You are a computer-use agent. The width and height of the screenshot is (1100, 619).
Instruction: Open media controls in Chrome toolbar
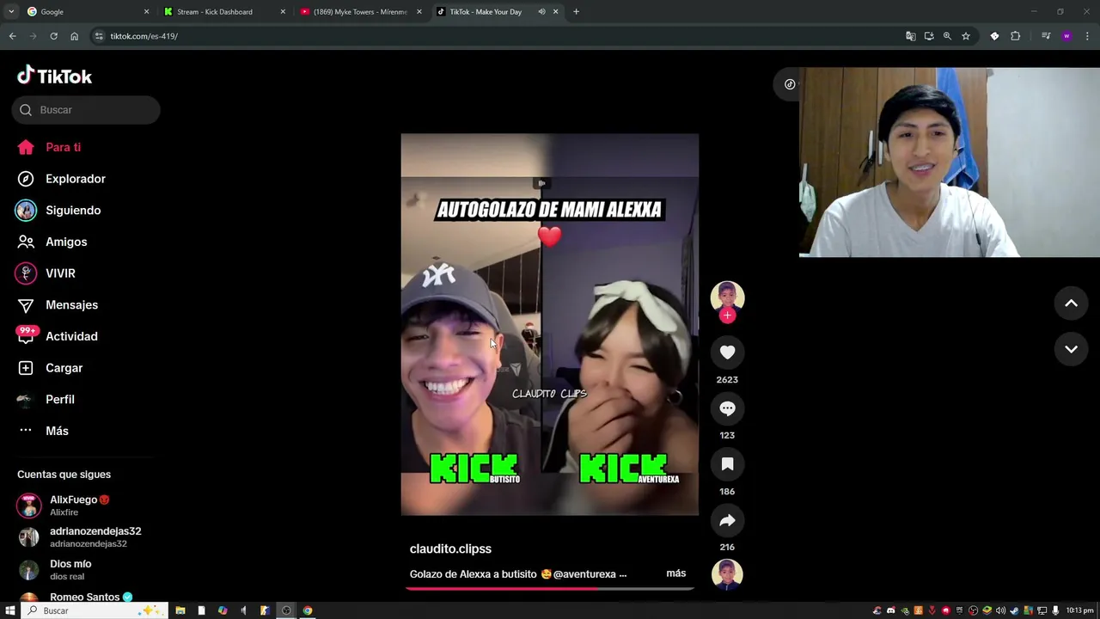tap(1046, 36)
